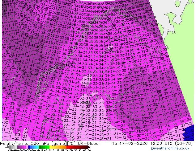The width and height of the screenshot is (196, 151).
Task: Click the dark maroon right arrow of legend
Action: tap(89, 147)
